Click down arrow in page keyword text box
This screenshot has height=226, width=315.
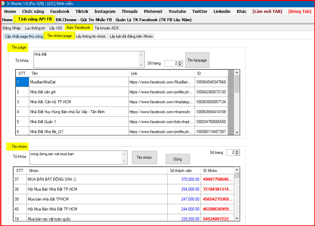142,65
